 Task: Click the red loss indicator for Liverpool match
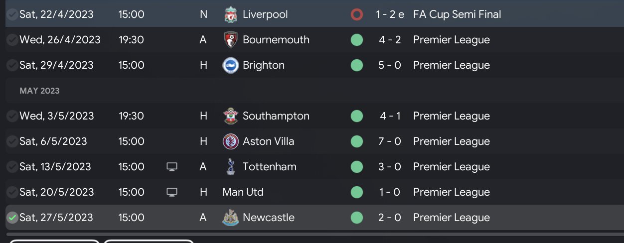(x=356, y=14)
